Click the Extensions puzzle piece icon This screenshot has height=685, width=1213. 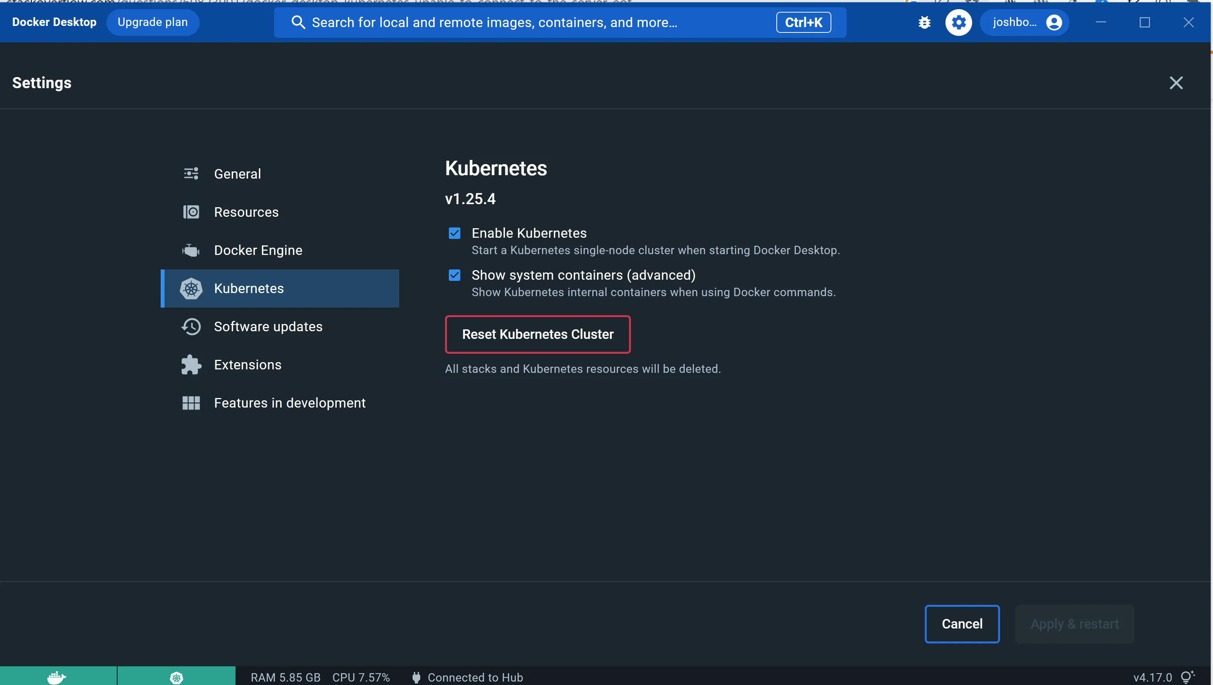coord(191,365)
